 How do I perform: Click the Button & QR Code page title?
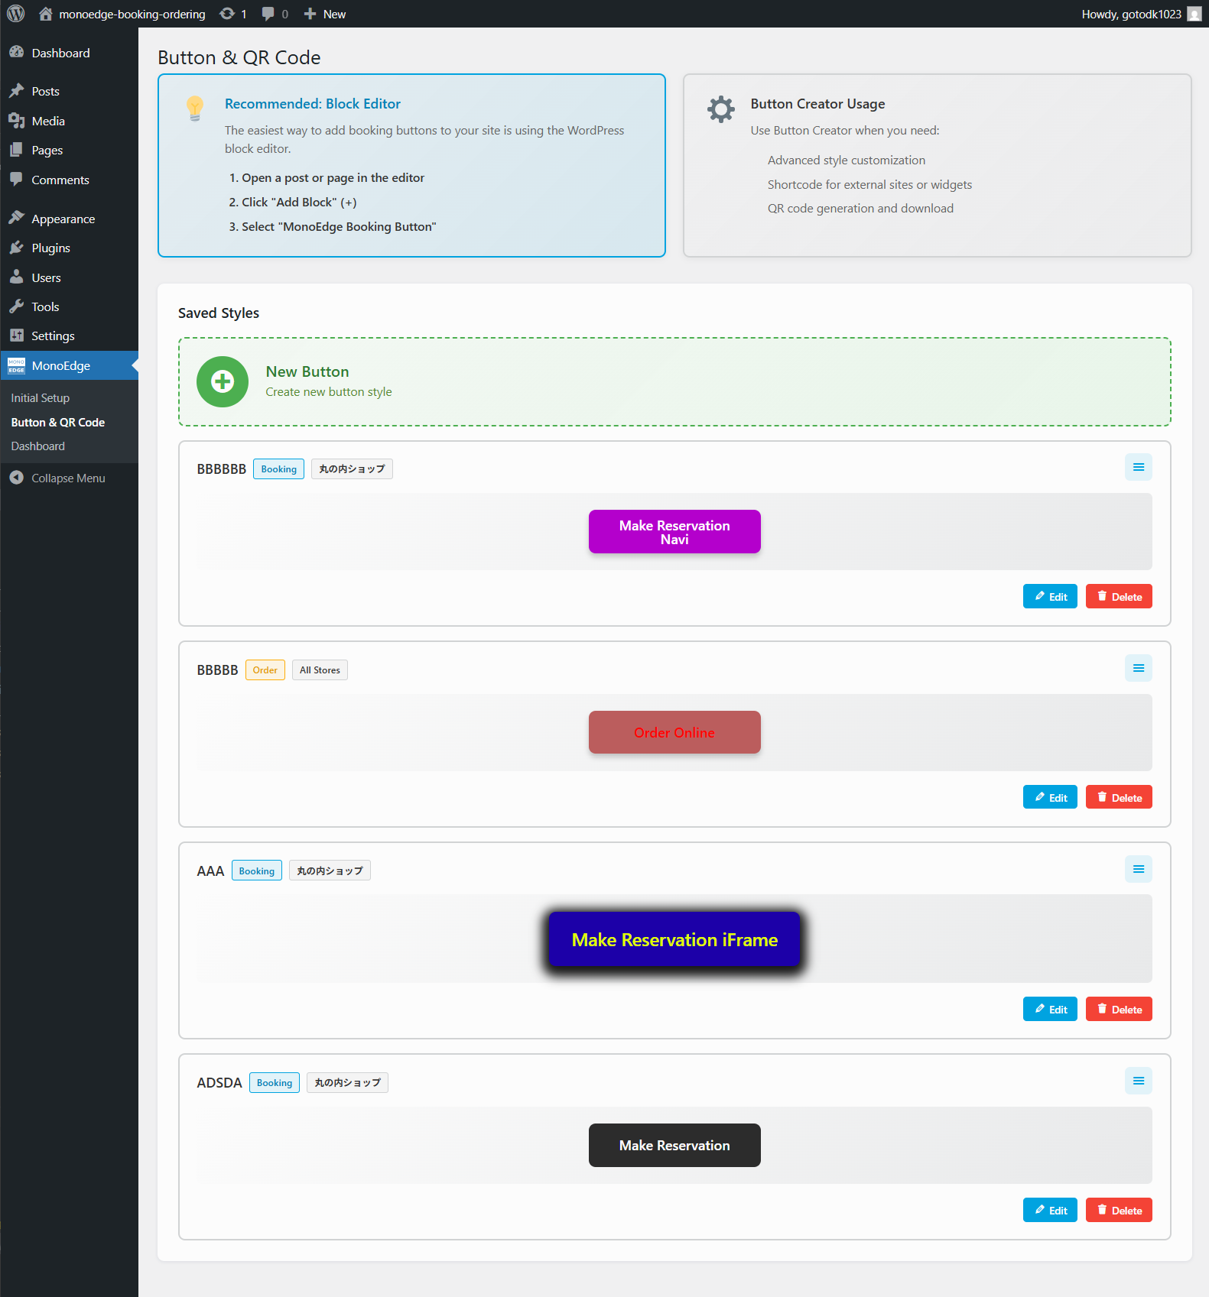[239, 57]
